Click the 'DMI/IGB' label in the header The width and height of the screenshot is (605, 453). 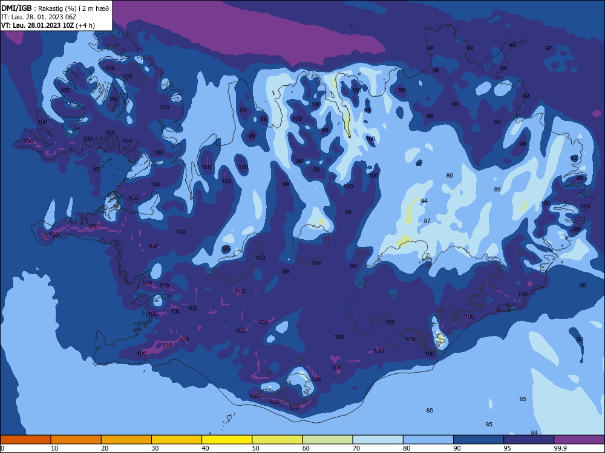16,8
